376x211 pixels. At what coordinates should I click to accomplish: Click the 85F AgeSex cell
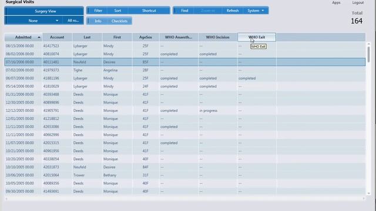[146, 62]
